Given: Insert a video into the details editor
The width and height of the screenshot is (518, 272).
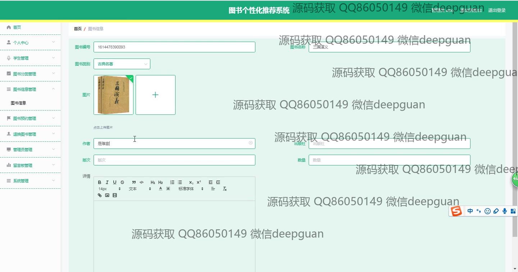Looking at the screenshot, I should point(115,195).
